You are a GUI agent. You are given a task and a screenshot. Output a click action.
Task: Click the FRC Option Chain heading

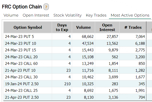pyautogui.click(x=22, y=7)
